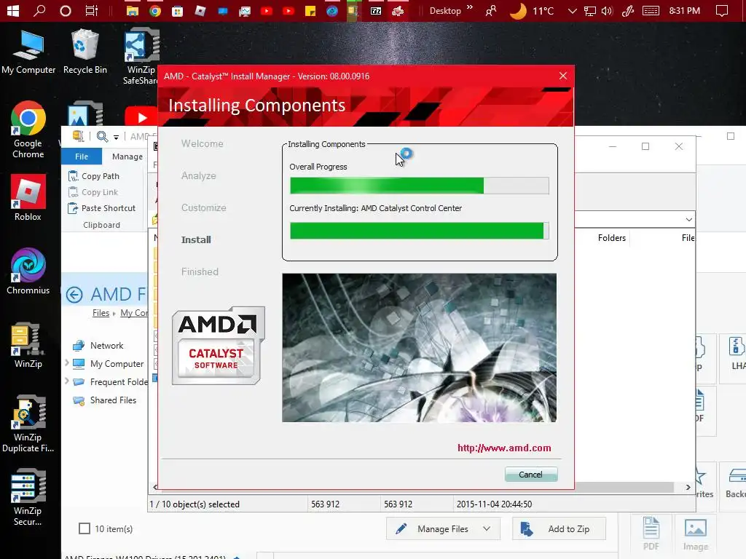Open WinZip SafeShare desktop icon
746x559 pixels.
click(141, 57)
